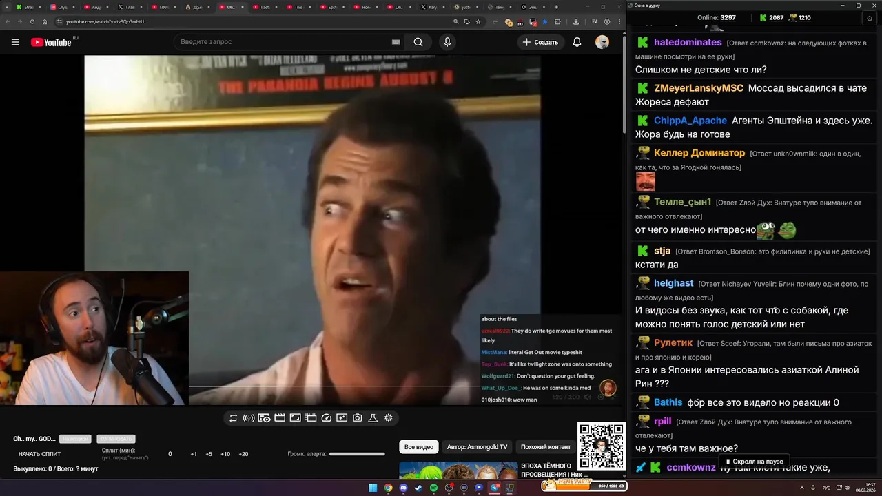
Task: Show hidden system tray icons chevron
Action: tap(802, 488)
